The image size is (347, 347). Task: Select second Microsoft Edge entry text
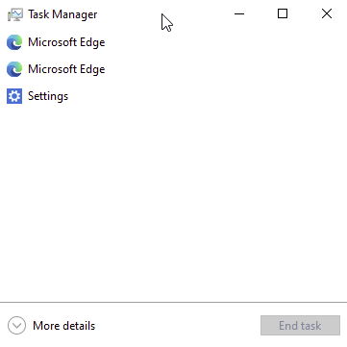[x=66, y=69]
